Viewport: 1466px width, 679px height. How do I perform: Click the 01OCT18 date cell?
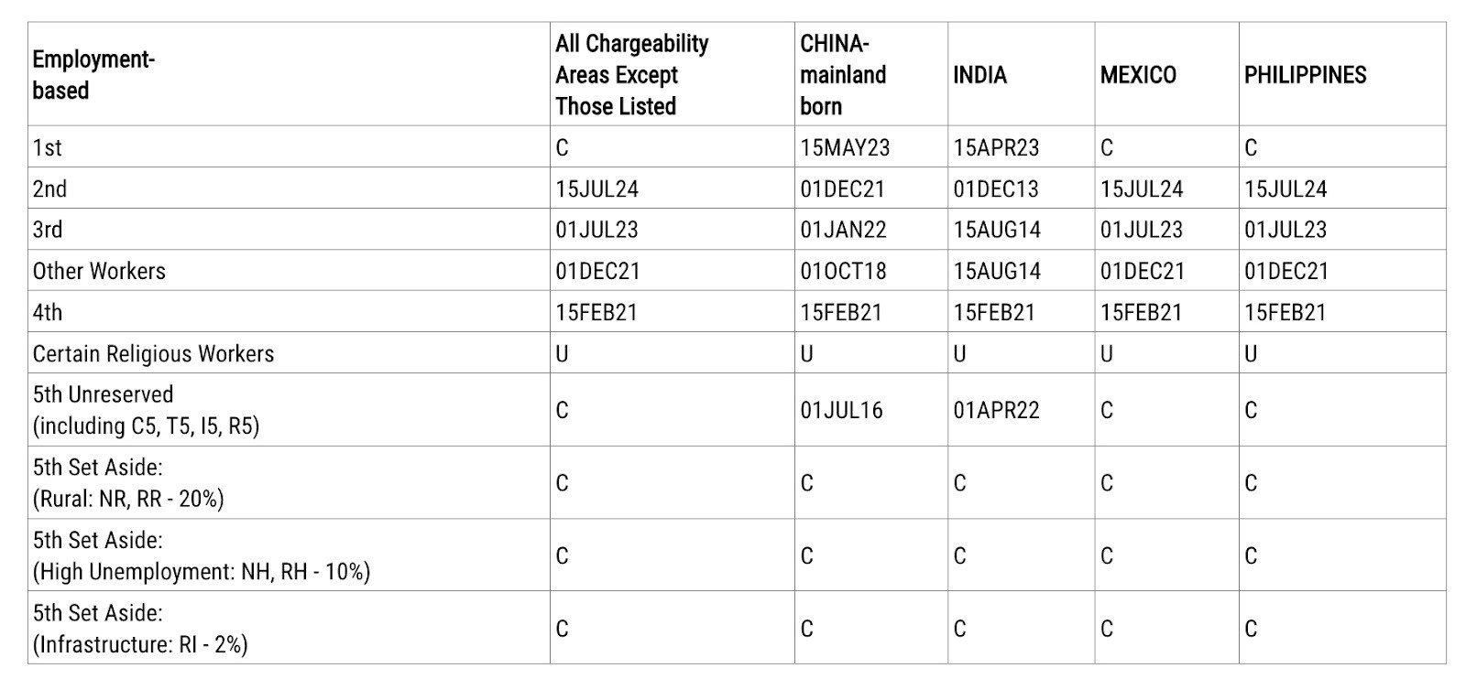843,271
